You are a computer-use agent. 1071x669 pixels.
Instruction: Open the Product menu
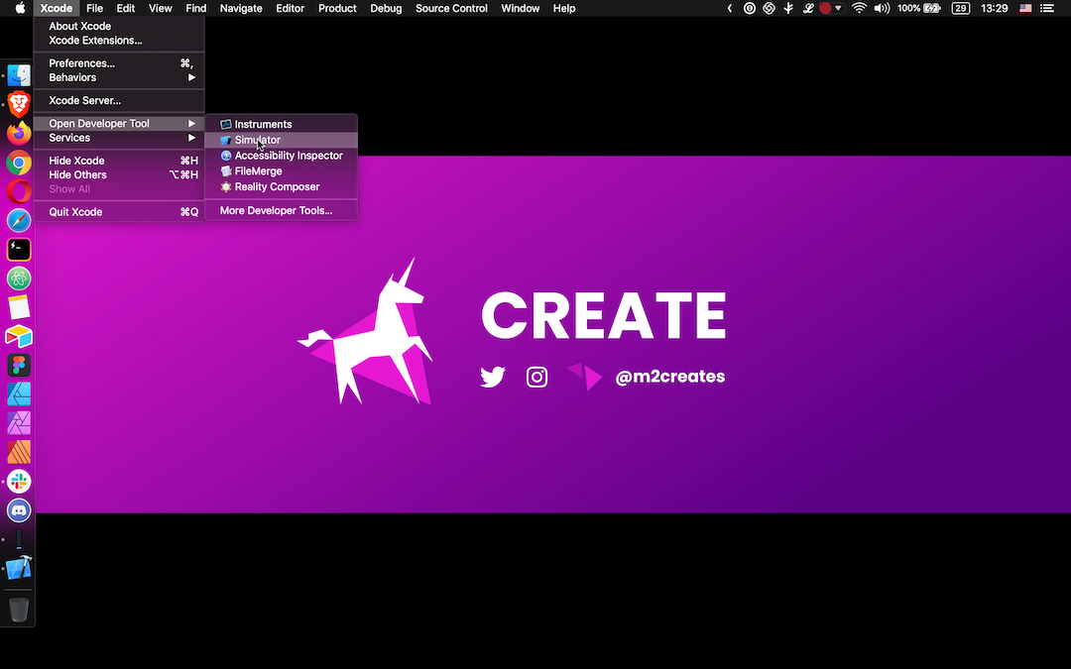337,8
